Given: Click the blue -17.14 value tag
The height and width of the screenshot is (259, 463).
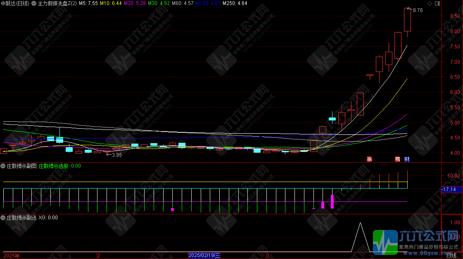Looking at the screenshot, I should point(449,189).
